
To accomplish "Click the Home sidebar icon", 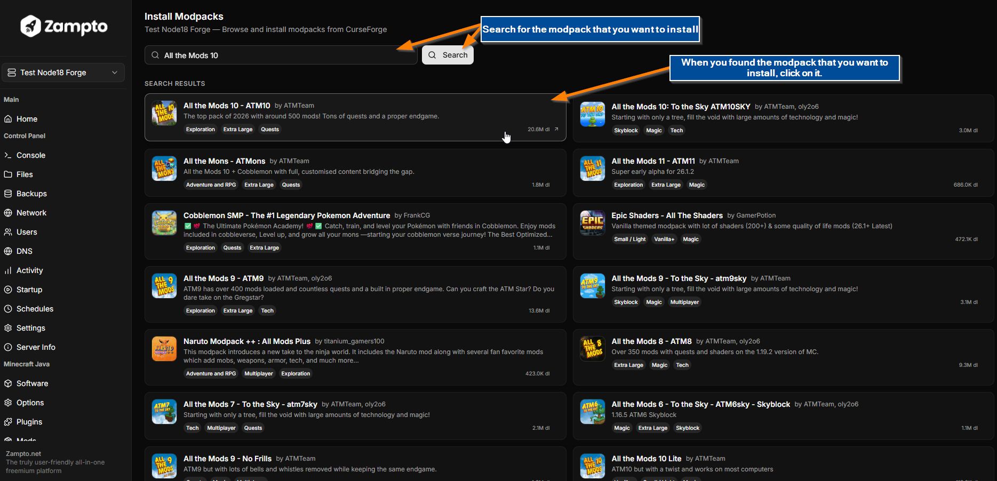I will tap(8, 119).
